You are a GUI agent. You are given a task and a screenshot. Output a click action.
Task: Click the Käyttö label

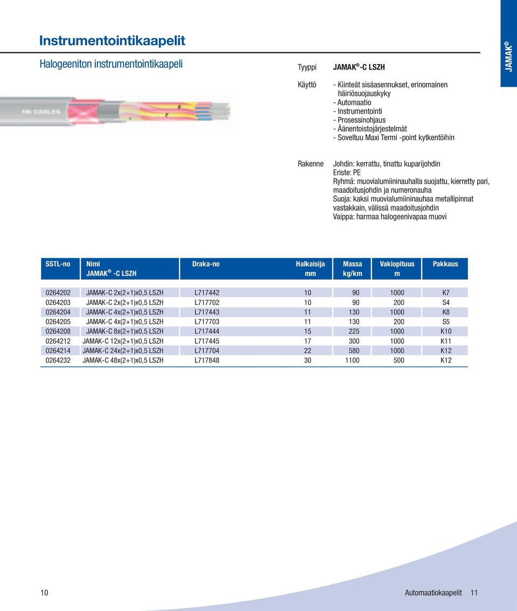point(307,85)
